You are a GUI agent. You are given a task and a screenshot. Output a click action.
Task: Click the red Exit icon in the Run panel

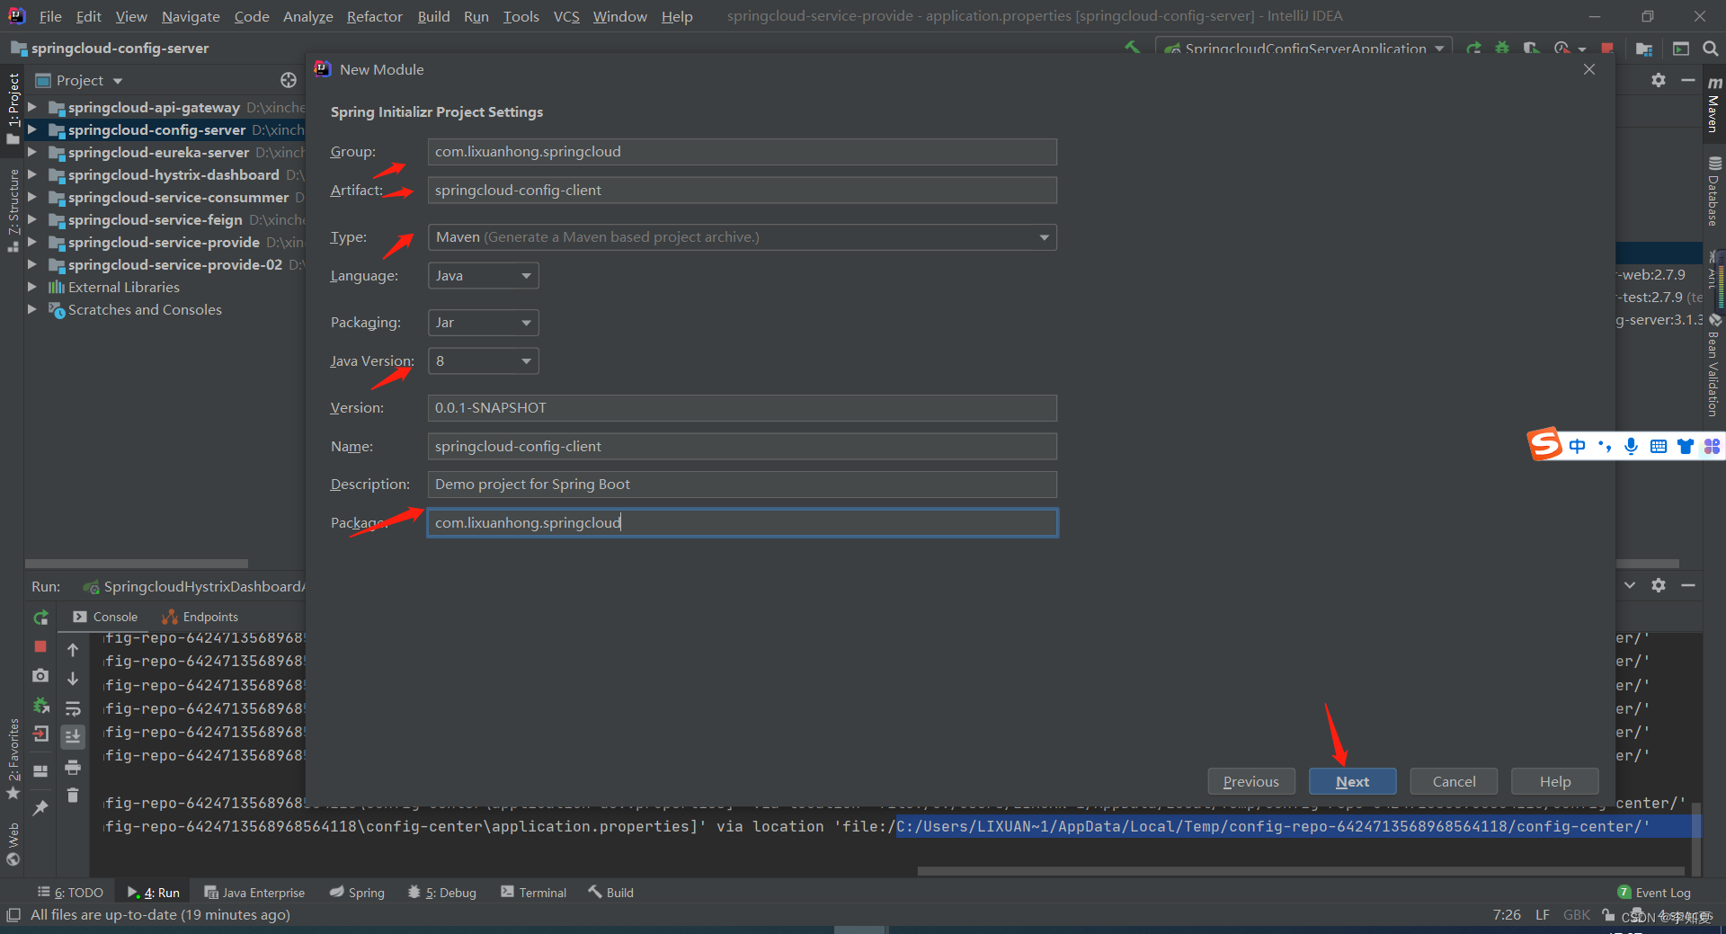click(40, 734)
